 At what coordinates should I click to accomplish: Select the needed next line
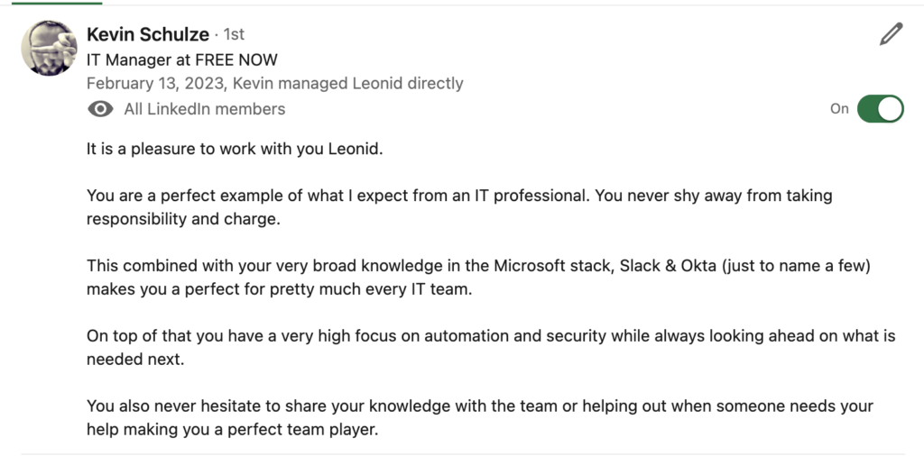click(135, 360)
